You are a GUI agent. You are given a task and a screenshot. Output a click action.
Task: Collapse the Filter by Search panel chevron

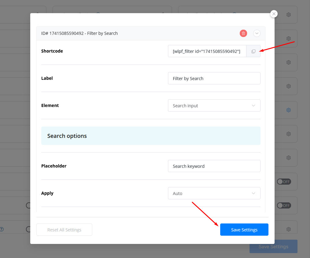(x=257, y=33)
